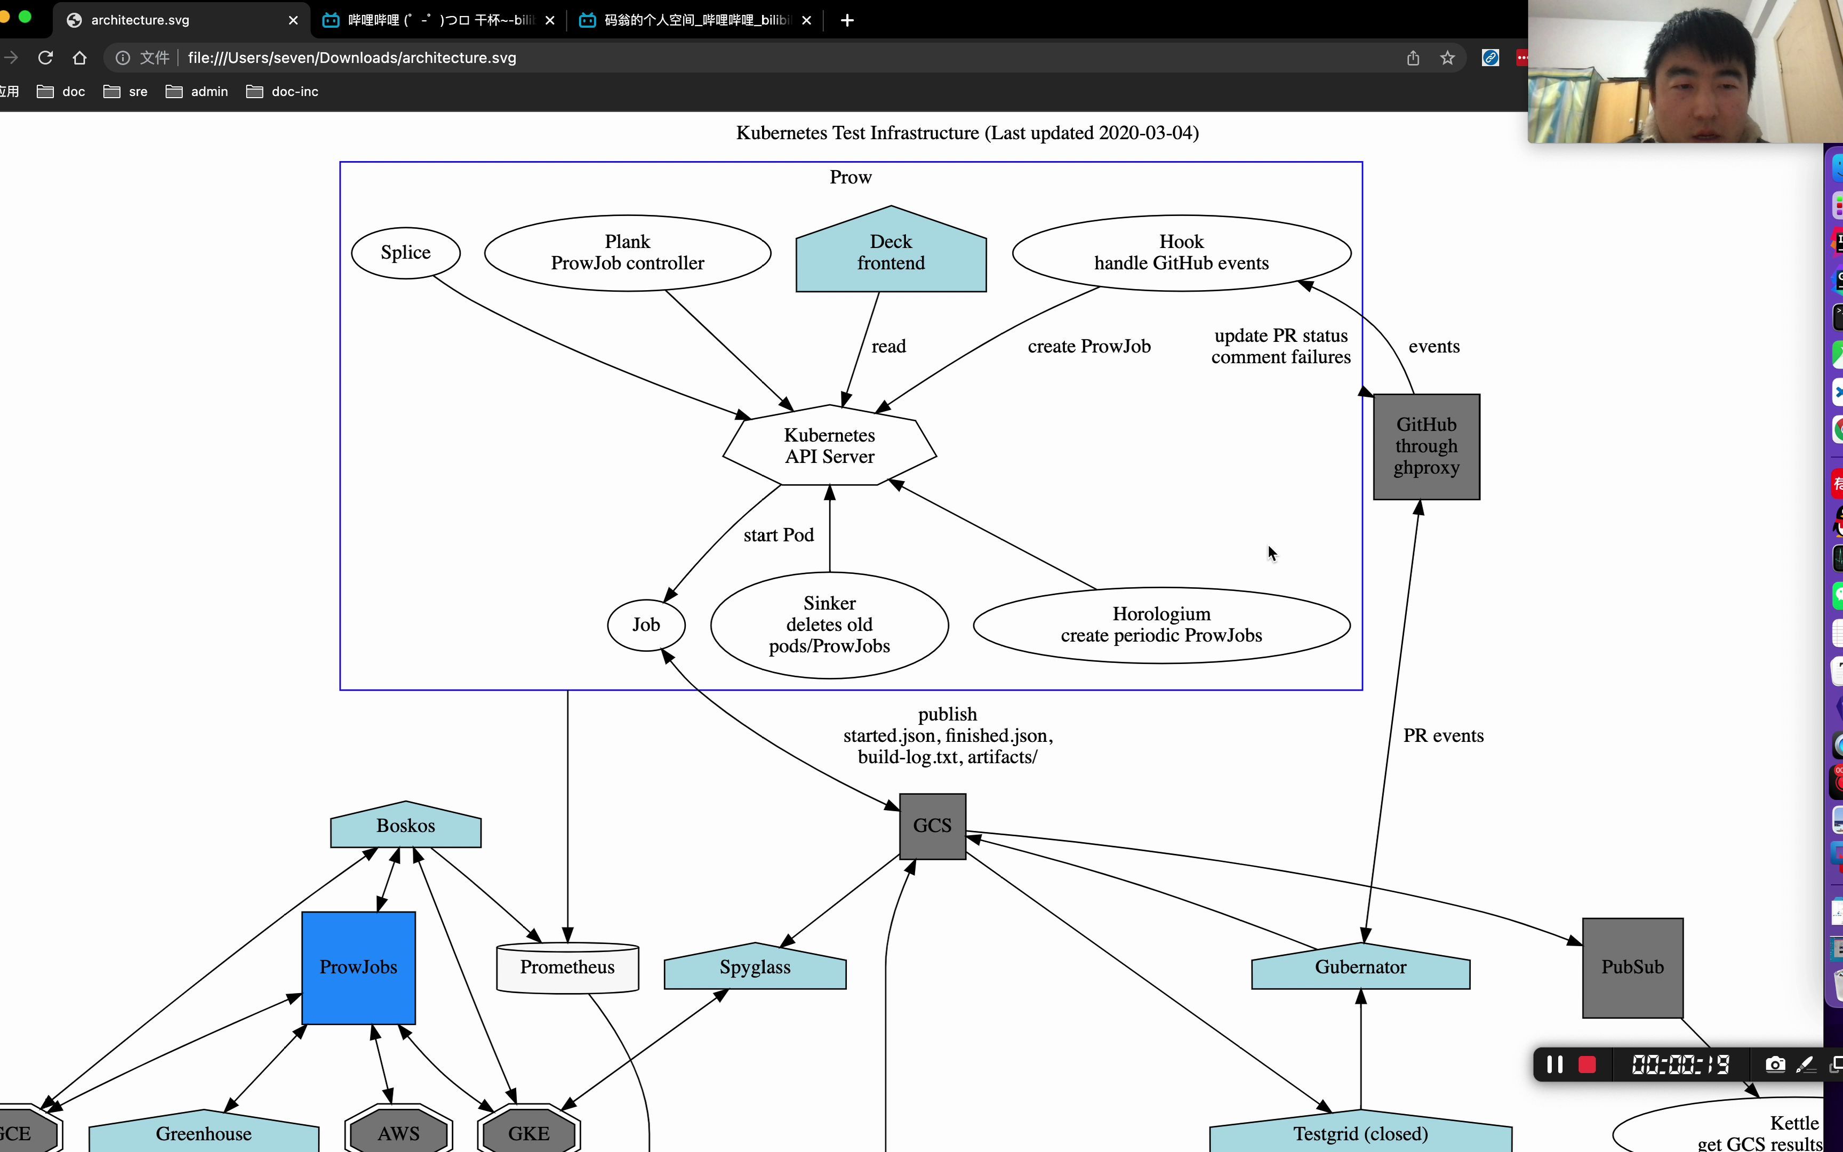Image resolution: width=1843 pixels, height=1152 pixels.
Task: Click the site info icon
Action: [123, 58]
